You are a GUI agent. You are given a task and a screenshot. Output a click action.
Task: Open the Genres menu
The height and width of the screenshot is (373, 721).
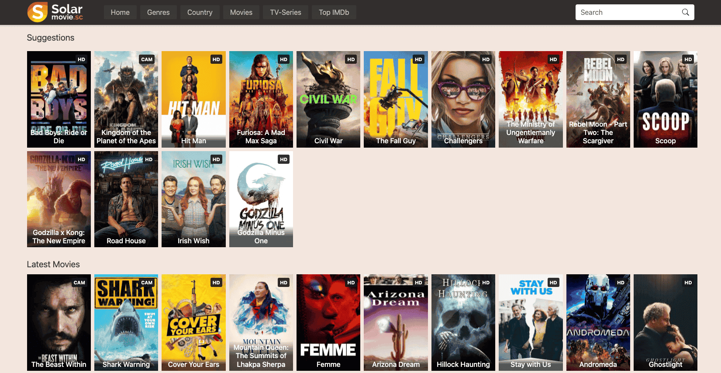158,12
